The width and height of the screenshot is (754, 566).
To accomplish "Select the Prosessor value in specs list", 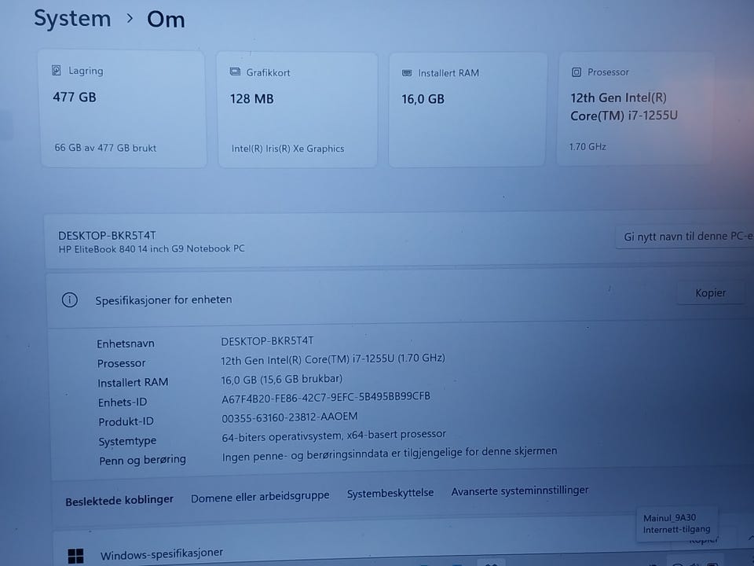I will pos(333,359).
